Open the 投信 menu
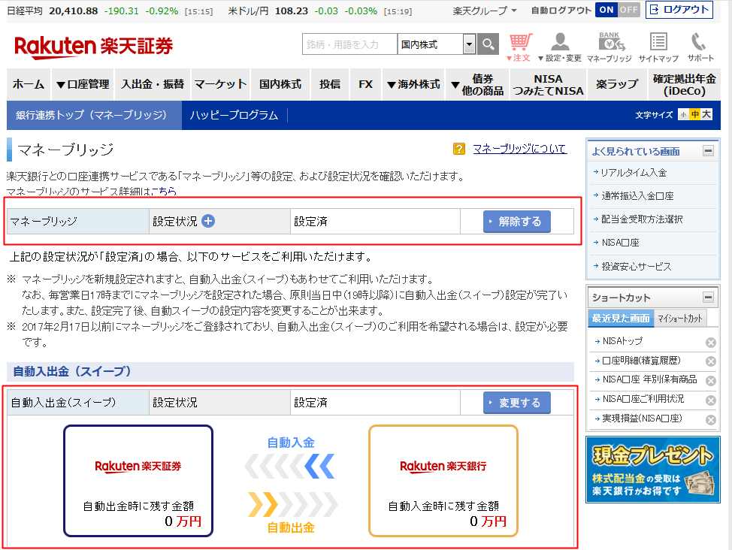The height and width of the screenshot is (550, 732). point(330,84)
